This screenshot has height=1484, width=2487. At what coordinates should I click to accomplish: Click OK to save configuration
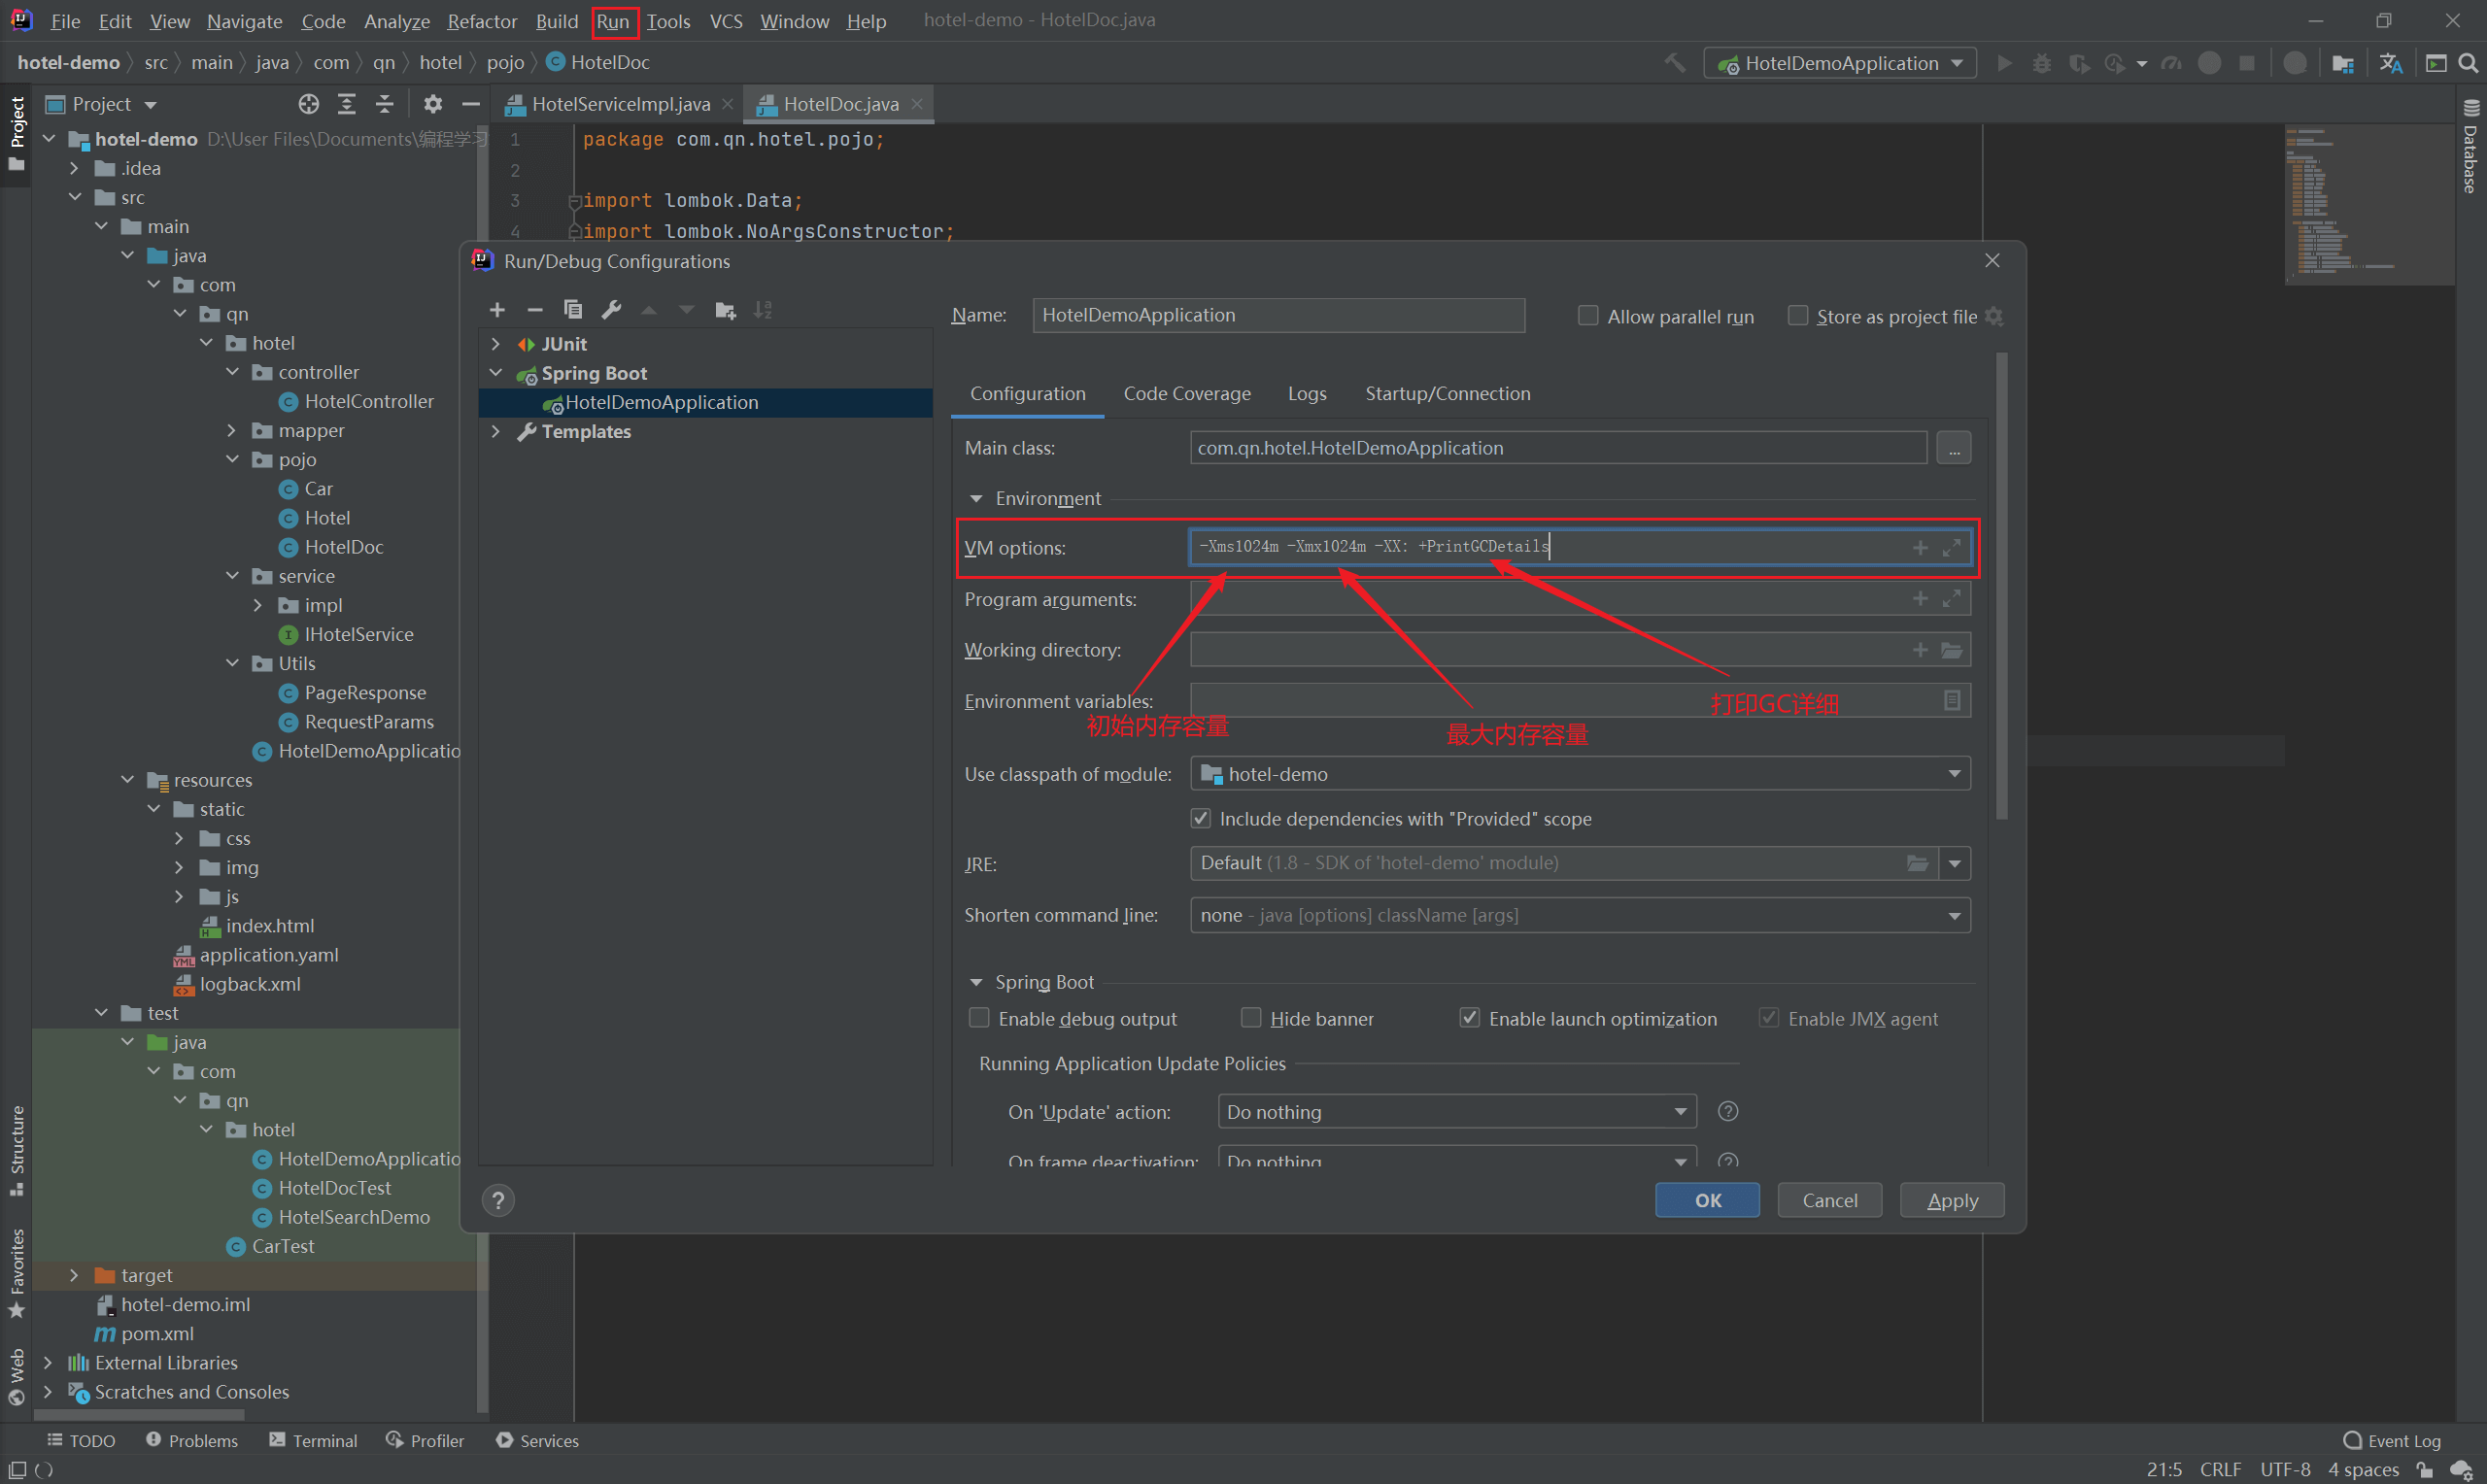[x=1707, y=1200]
